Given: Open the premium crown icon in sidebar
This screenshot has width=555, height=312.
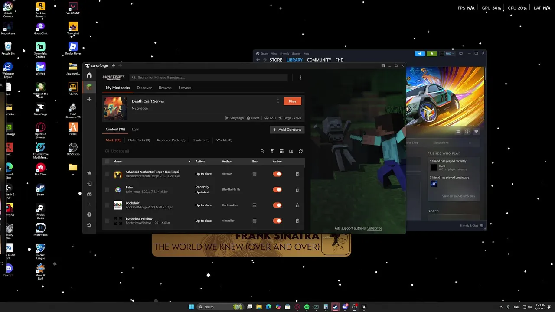Looking at the screenshot, I should coord(89,173).
